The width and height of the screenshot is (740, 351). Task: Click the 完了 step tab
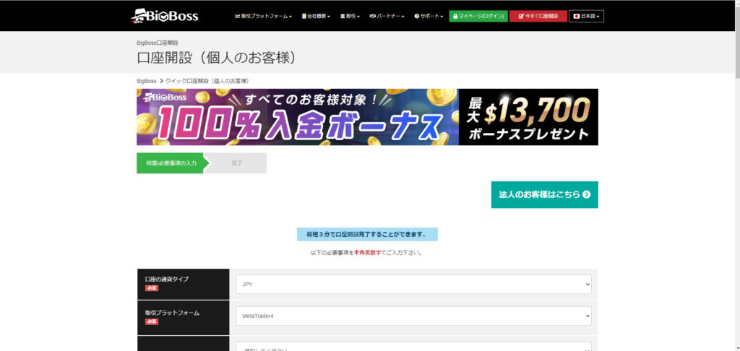pos(236,163)
